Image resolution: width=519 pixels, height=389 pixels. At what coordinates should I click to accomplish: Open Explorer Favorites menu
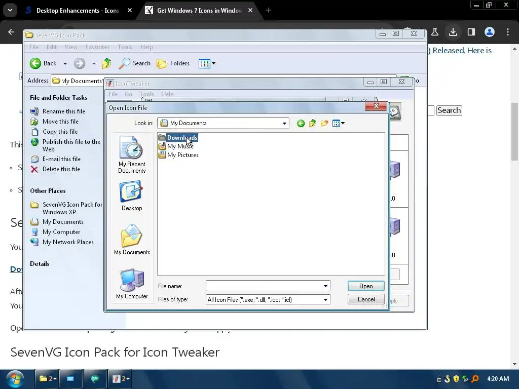point(97,47)
